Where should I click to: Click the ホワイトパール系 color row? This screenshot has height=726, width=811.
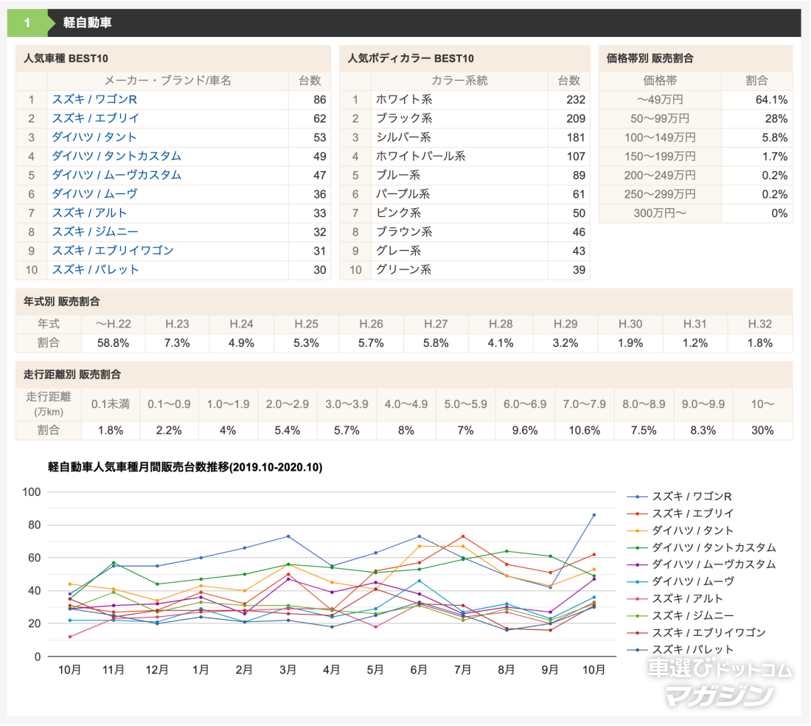tap(464, 156)
